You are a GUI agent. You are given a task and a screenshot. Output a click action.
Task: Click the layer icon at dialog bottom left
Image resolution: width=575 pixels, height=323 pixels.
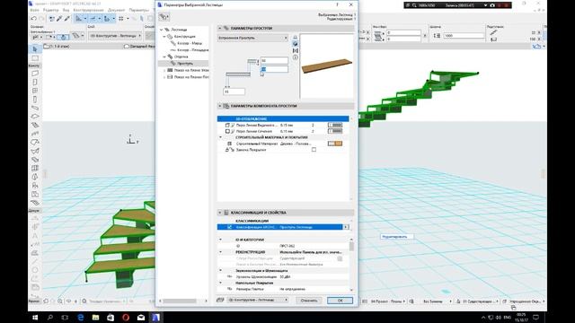coord(220,300)
